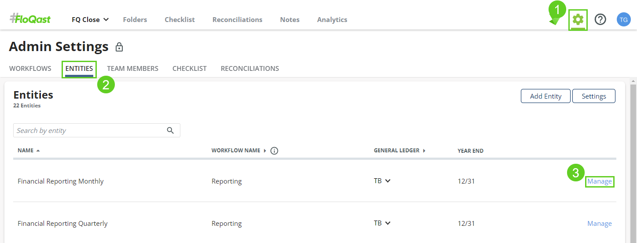
Task: Open Reconciliations in the top navigation
Action: click(x=237, y=19)
